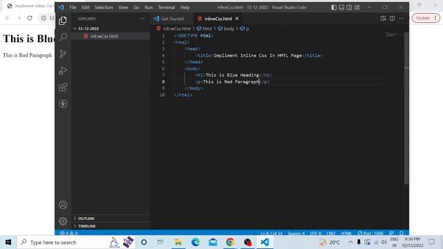Open Microsoft Edge from the taskbar

(195, 242)
